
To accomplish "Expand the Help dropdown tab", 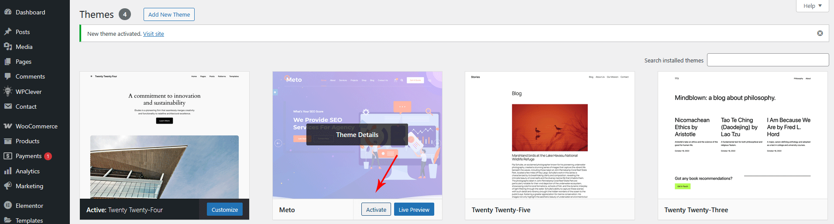I will [813, 6].
